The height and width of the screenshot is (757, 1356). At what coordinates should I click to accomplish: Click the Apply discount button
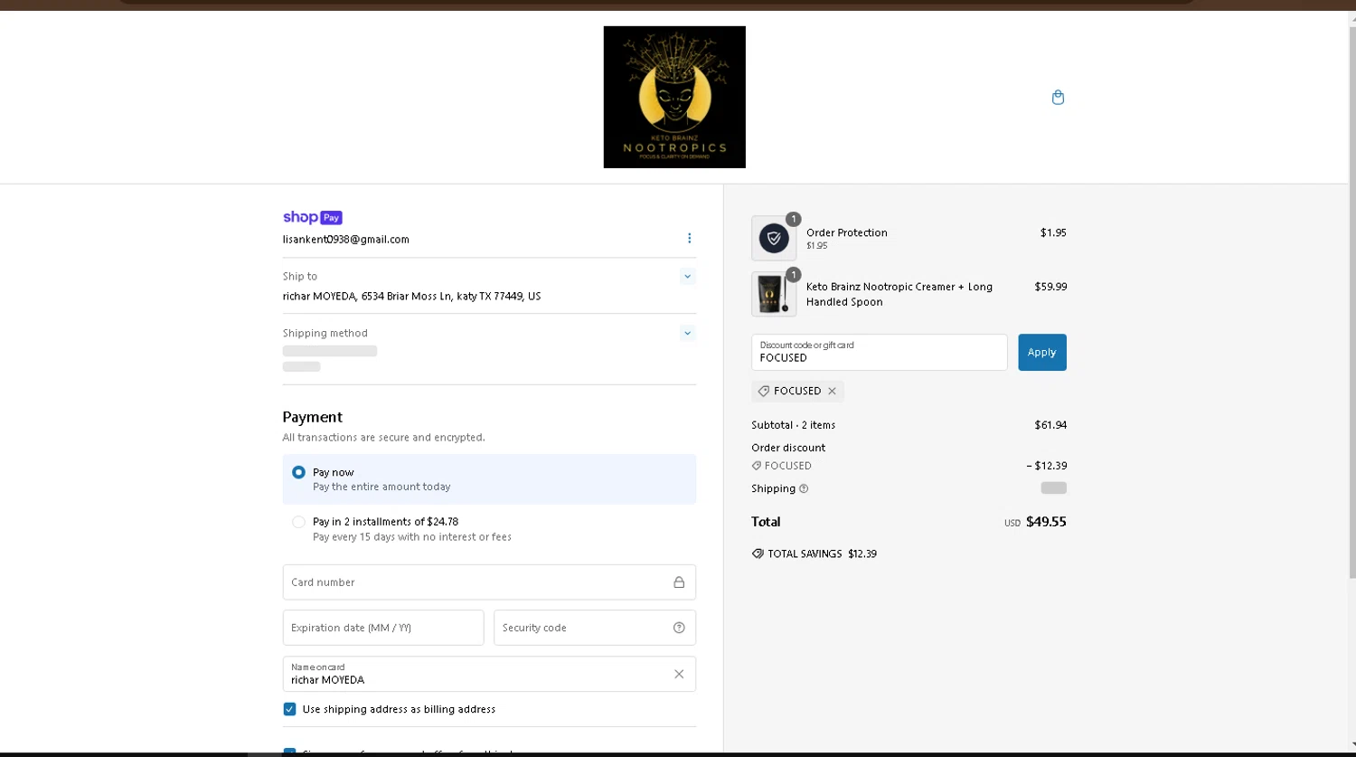1042,352
